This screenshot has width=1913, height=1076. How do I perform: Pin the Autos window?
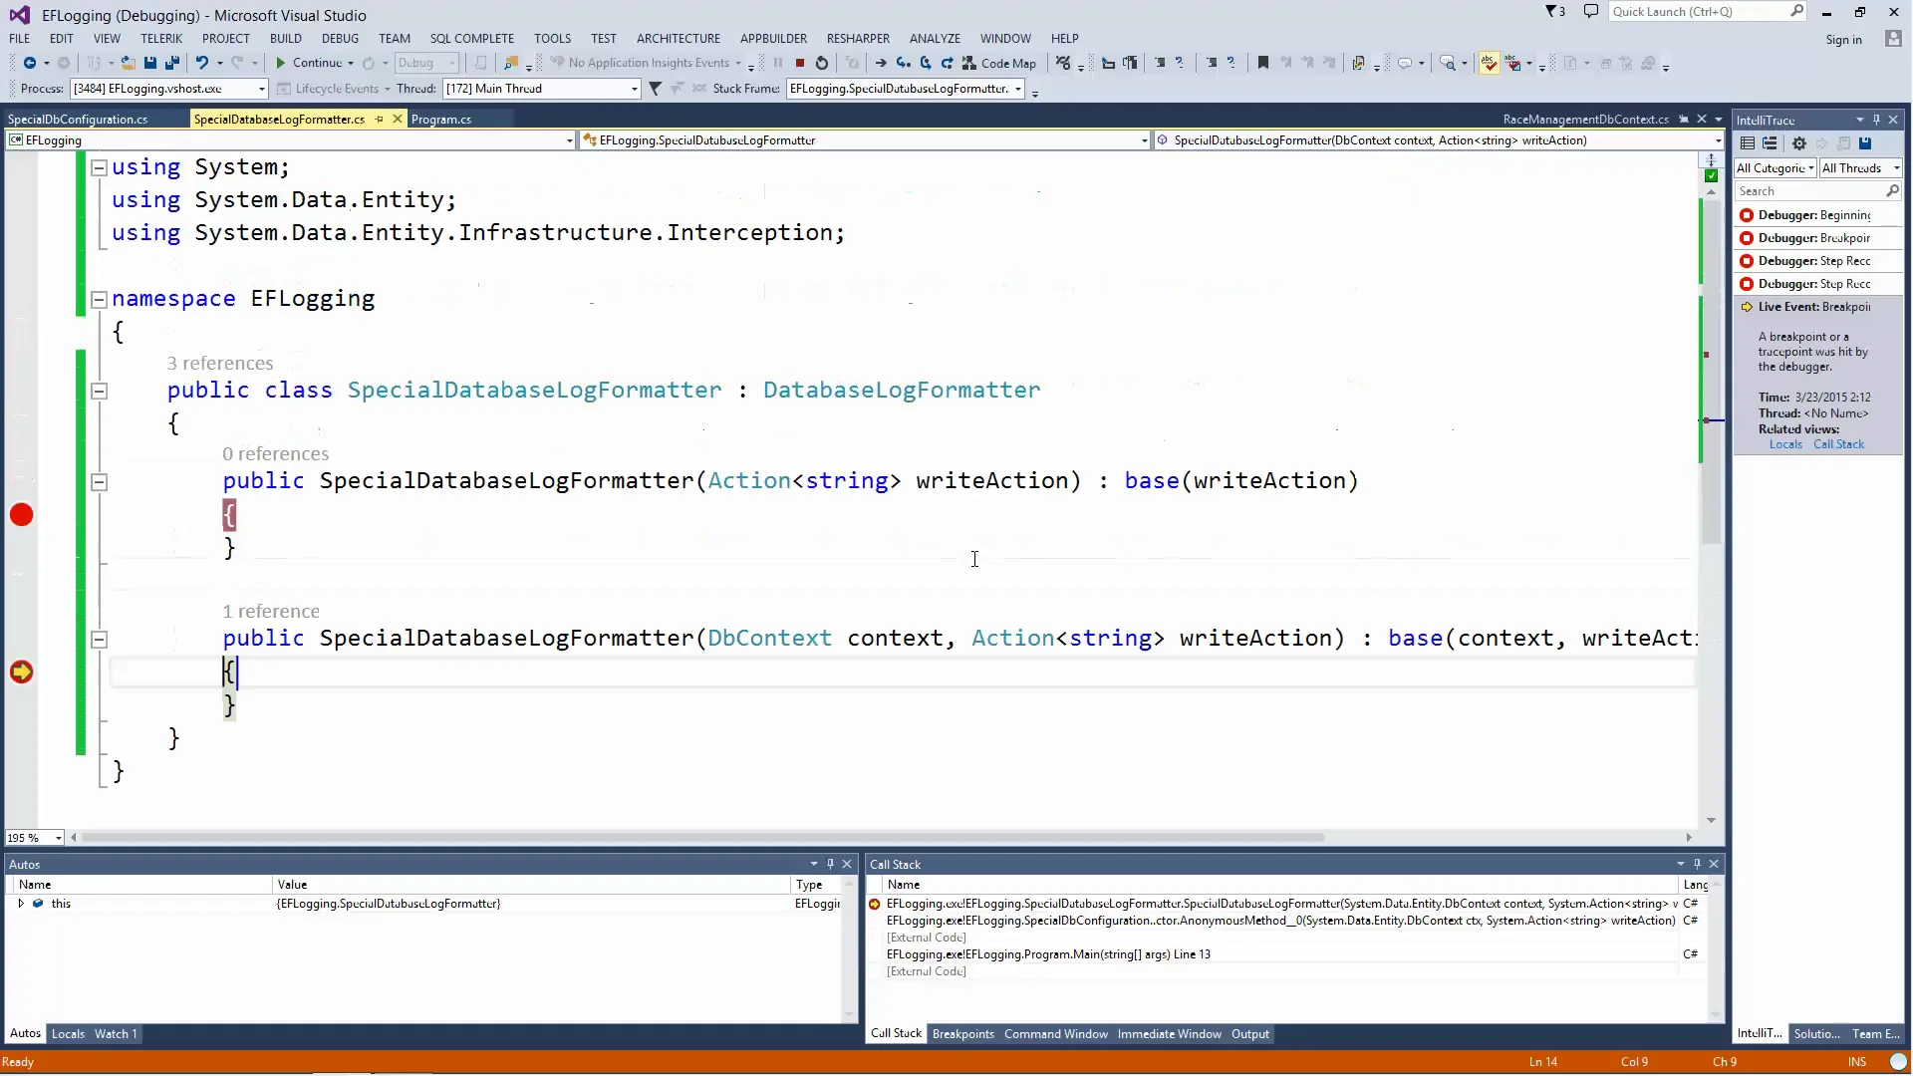830,863
